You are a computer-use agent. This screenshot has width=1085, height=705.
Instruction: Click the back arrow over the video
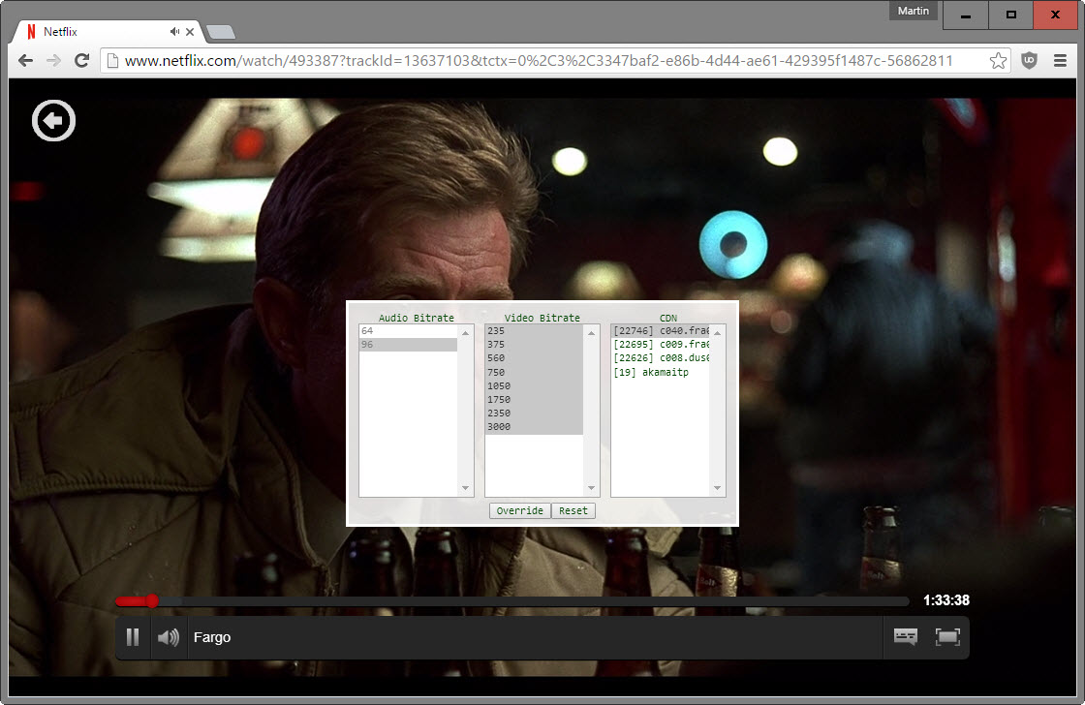pos(53,121)
